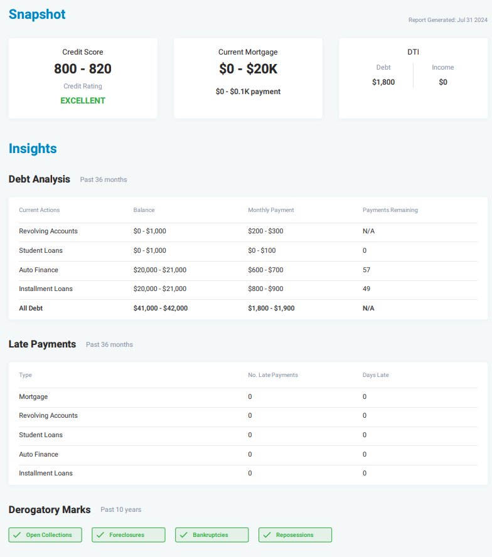This screenshot has width=492, height=557.
Task: Click Revolving Accounts in Late Payments table
Action: click(x=48, y=416)
